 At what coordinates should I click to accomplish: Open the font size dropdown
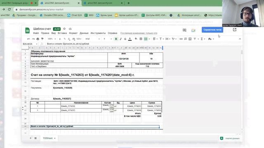107,39
